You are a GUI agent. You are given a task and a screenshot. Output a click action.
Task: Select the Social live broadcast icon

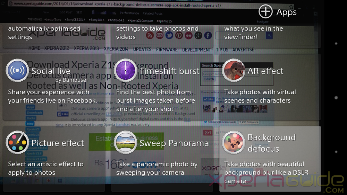tap(17, 70)
